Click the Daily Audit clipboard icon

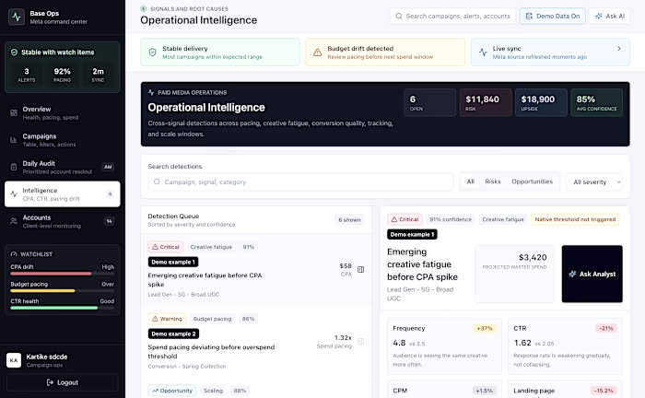pyautogui.click(x=14, y=167)
